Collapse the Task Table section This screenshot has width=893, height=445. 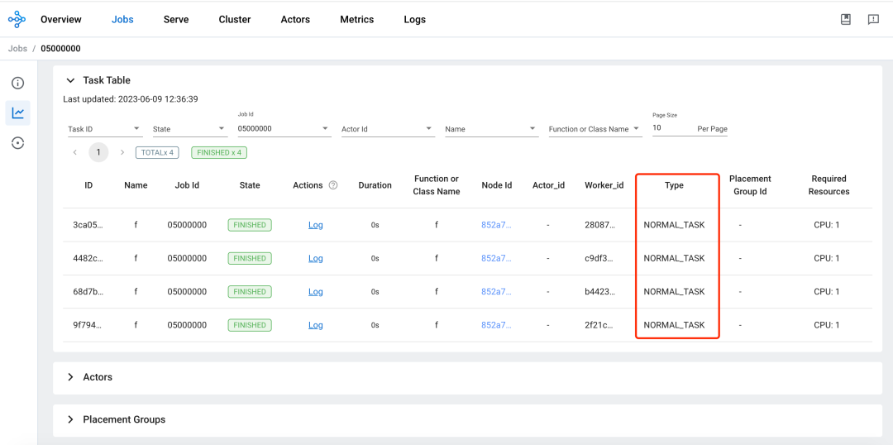70,80
